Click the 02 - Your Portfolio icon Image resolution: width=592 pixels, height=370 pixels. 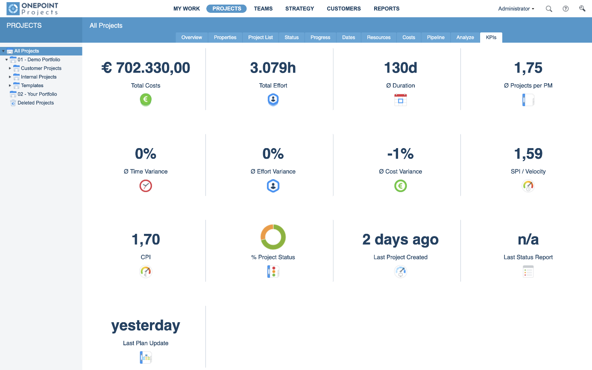pyautogui.click(x=13, y=94)
